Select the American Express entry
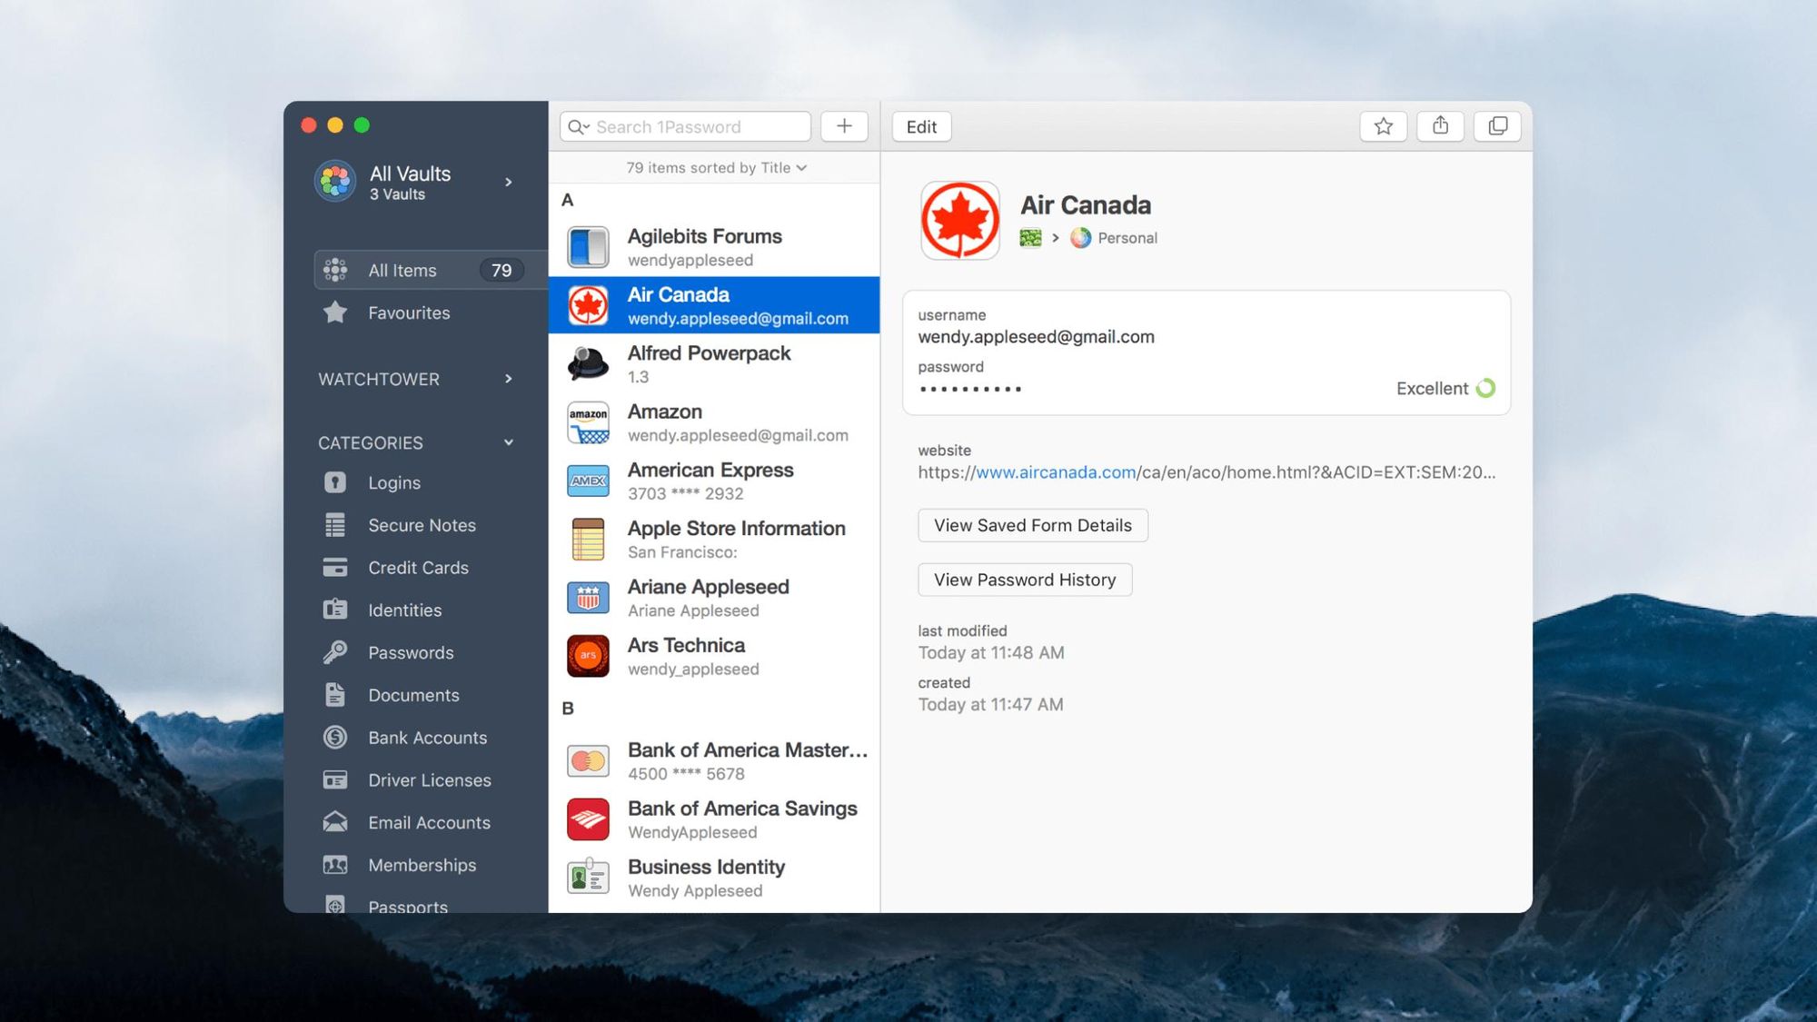1817x1022 pixels. pyautogui.click(x=714, y=481)
